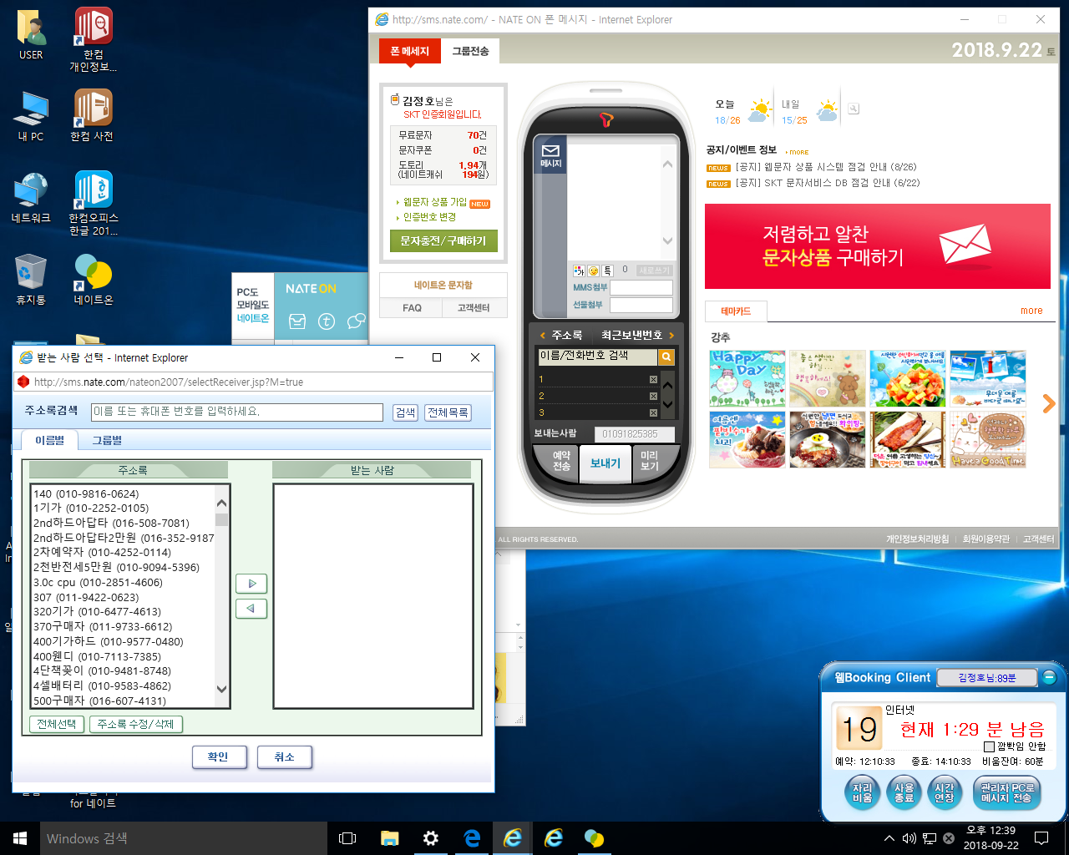Open the 웹문자 상품 가입 link
1069x855 pixels.
click(x=435, y=202)
